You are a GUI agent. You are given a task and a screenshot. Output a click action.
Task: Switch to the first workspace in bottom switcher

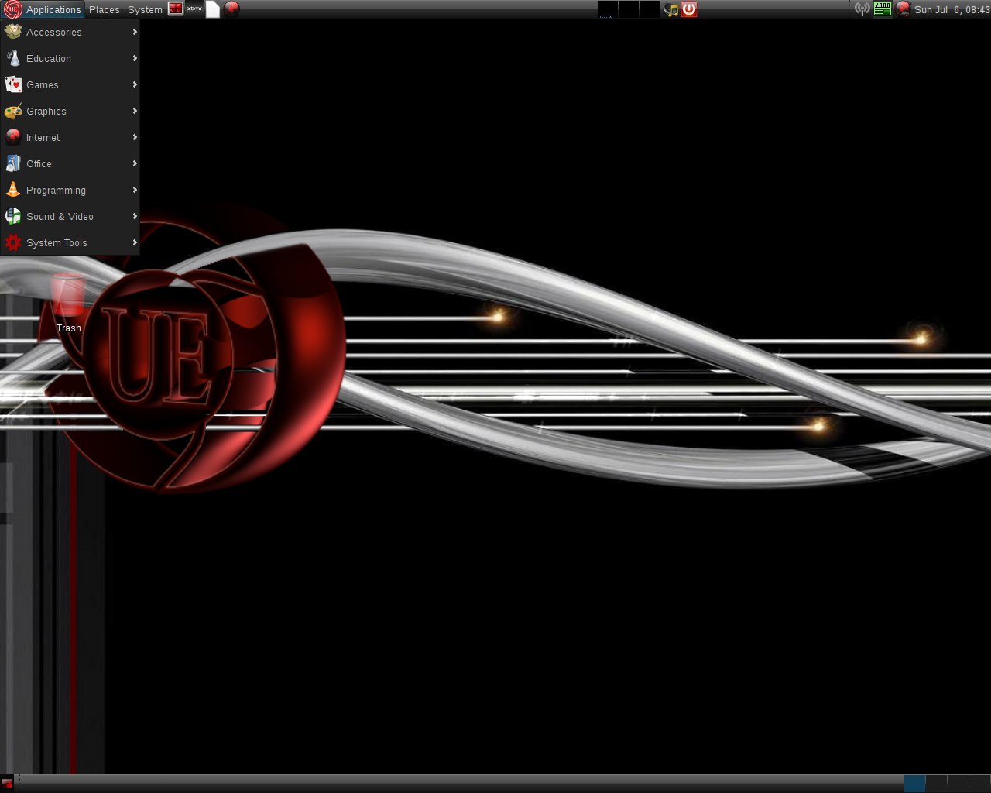point(915,783)
